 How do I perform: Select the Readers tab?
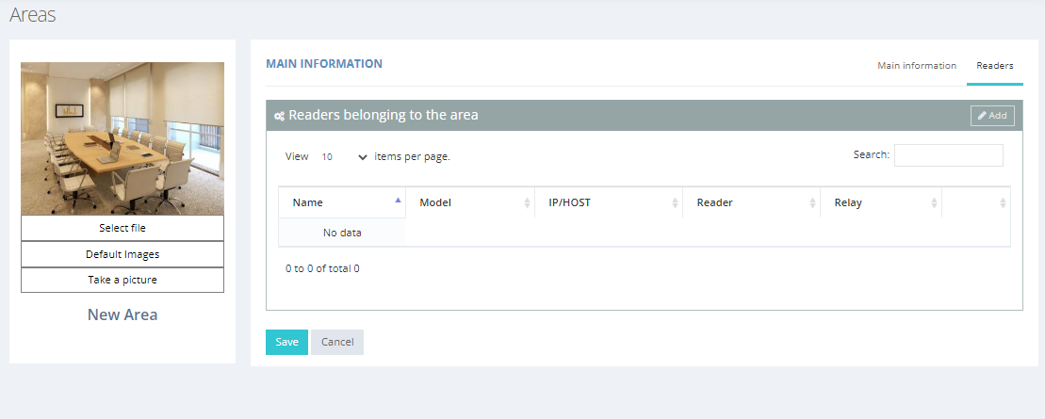[994, 65]
